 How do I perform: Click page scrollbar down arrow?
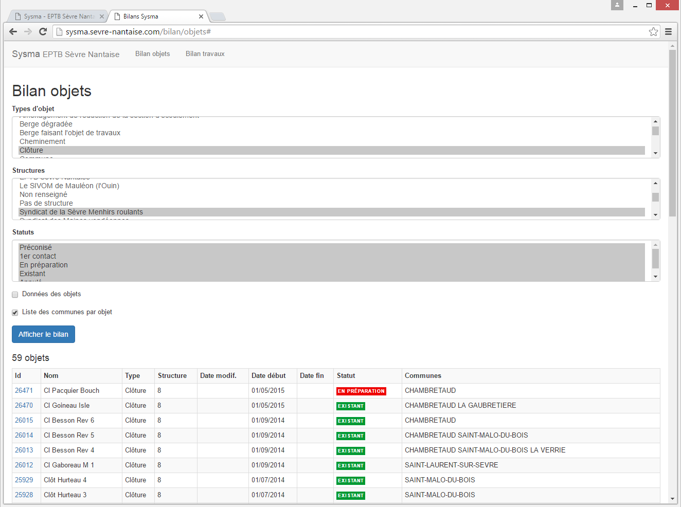[672, 499]
